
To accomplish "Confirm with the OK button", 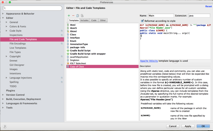I will [203, 126].
